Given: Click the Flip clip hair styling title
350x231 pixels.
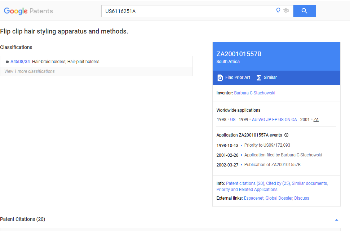Looking at the screenshot, I should [64, 31].
